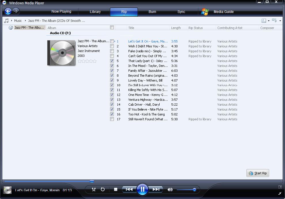Open the Library tab
The image size is (285, 199).
coord(95,11)
